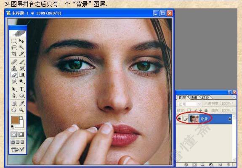Open the 正常 blend mode dropdown

[x=189, y=104]
